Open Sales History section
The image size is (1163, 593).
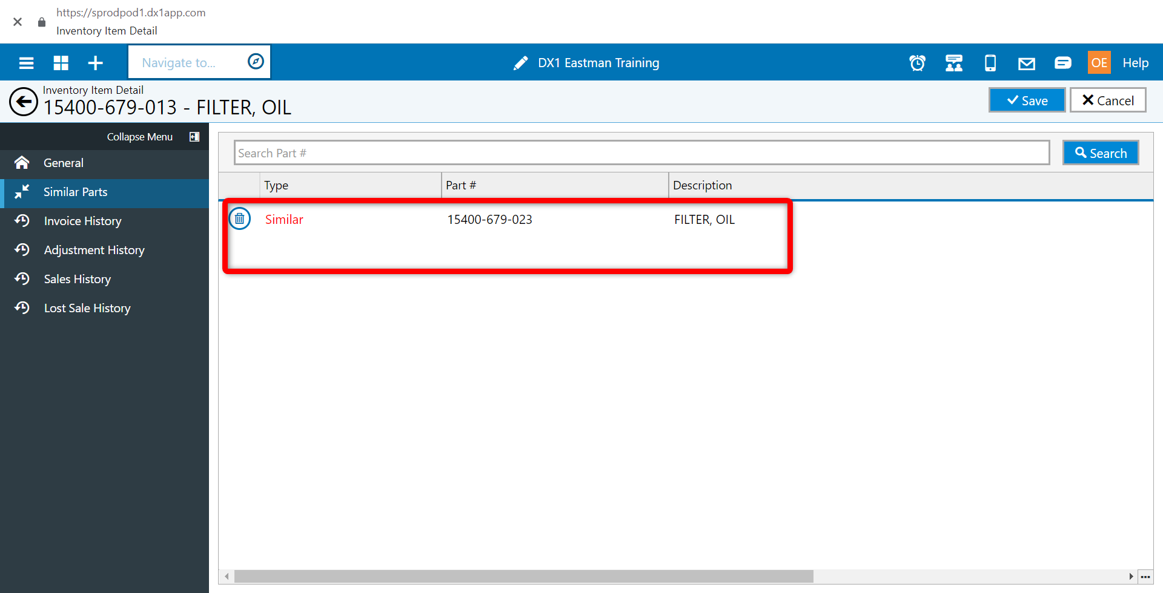[x=104, y=279]
